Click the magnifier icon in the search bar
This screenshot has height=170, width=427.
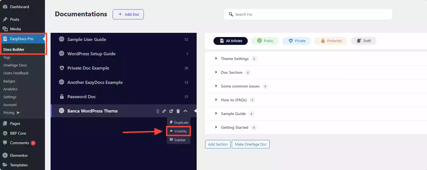point(231,14)
